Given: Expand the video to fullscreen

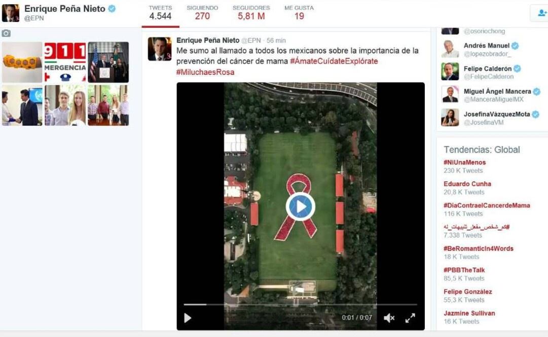Looking at the screenshot, I should (410, 318).
